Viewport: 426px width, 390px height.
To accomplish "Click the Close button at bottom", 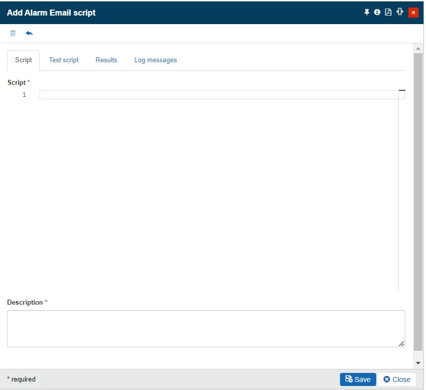I will (397, 379).
